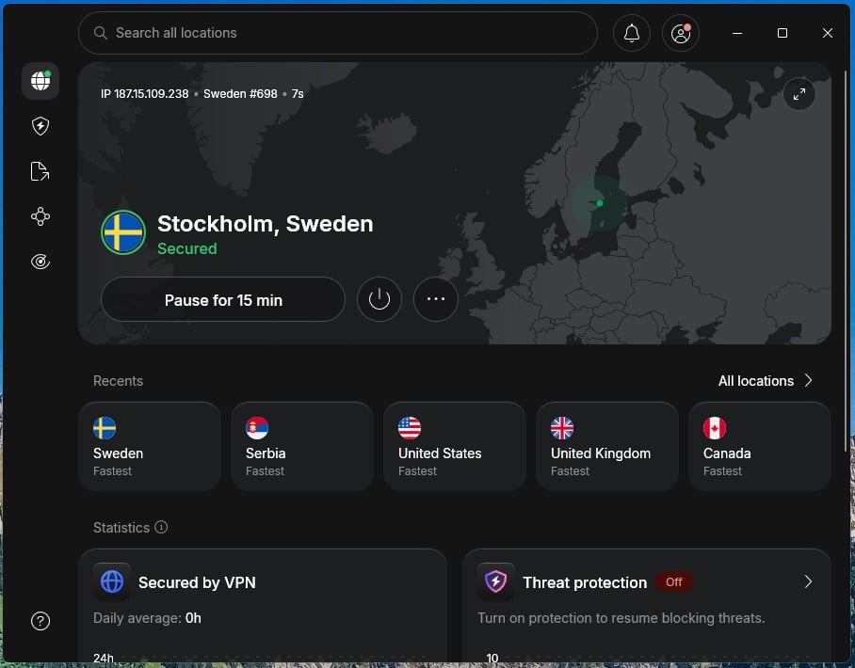Image resolution: width=855 pixels, height=668 pixels.
Task: Open the help question mark icon
Action: pyautogui.click(x=40, y=621)
